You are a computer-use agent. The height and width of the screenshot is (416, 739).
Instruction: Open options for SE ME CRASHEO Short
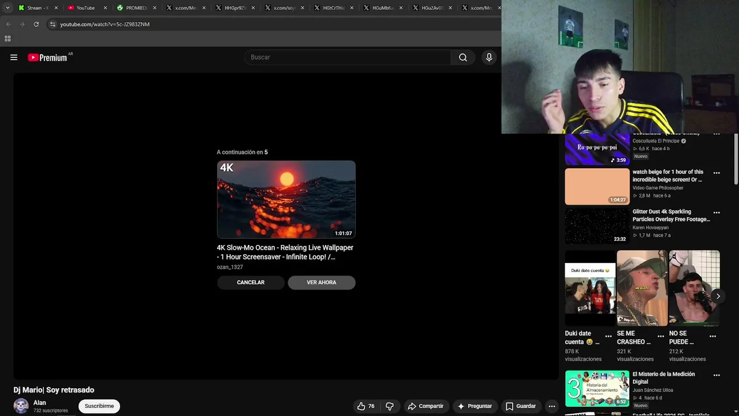pos(660,336)
